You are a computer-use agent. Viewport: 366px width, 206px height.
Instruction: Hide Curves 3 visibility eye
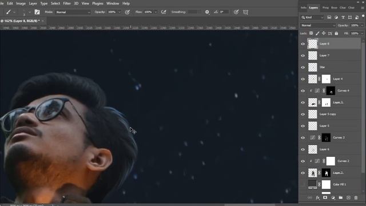point(303,137)
